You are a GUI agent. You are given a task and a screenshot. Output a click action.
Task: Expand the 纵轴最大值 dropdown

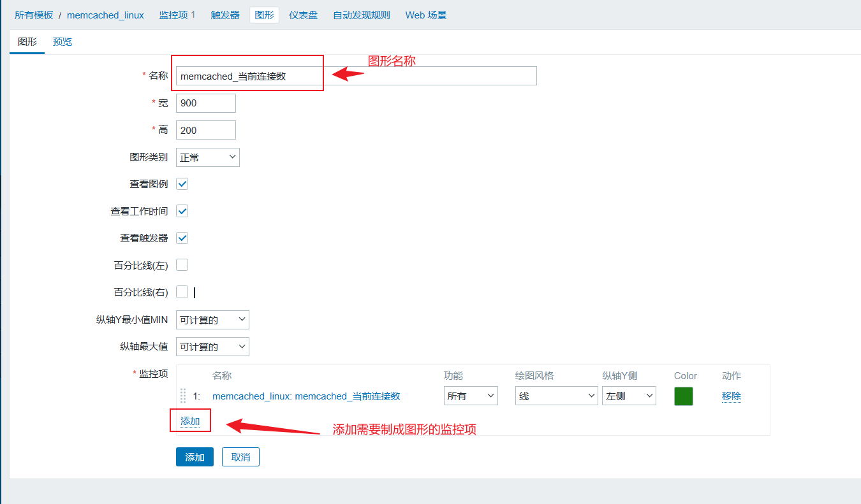(212, 347)
